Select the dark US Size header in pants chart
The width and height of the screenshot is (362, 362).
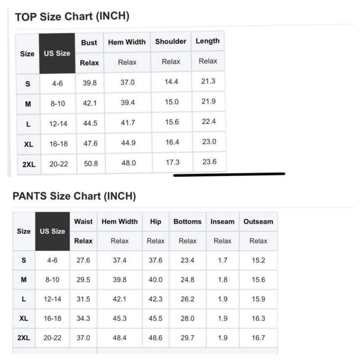(x=52, y=231)
